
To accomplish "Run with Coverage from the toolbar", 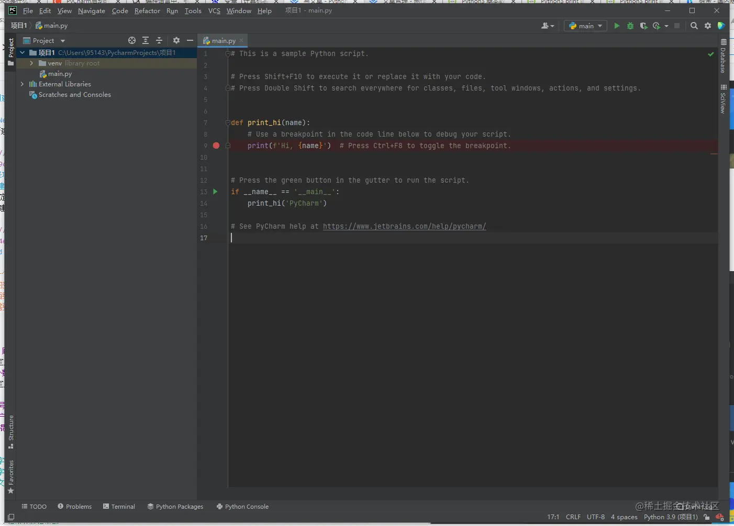I will [x=643, y=26].
